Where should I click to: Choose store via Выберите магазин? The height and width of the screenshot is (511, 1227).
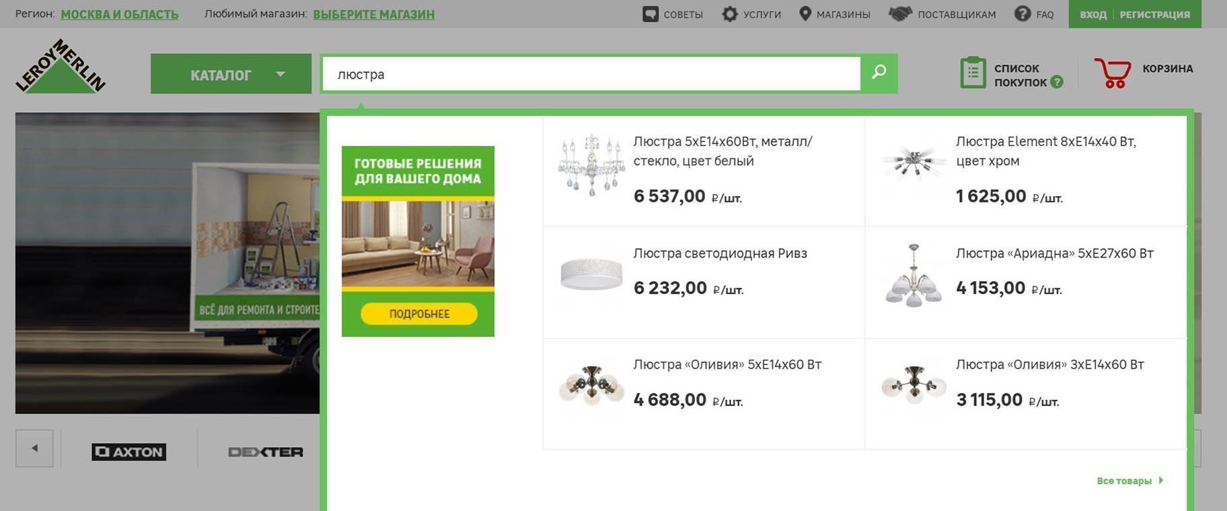[374, 14]
